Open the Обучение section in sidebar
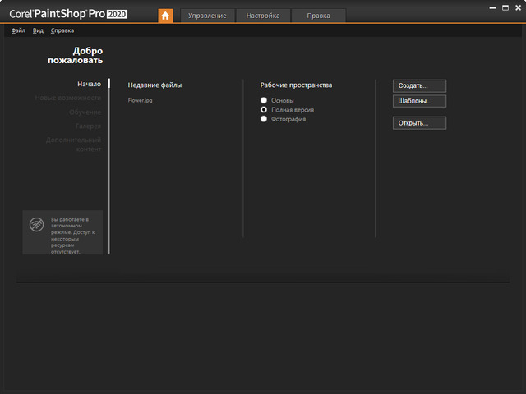 click(85, 112)
